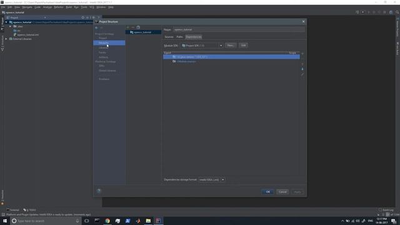Screen dimensions: 400x225
Task: Click the copy module icon
Action: point(138,27)
